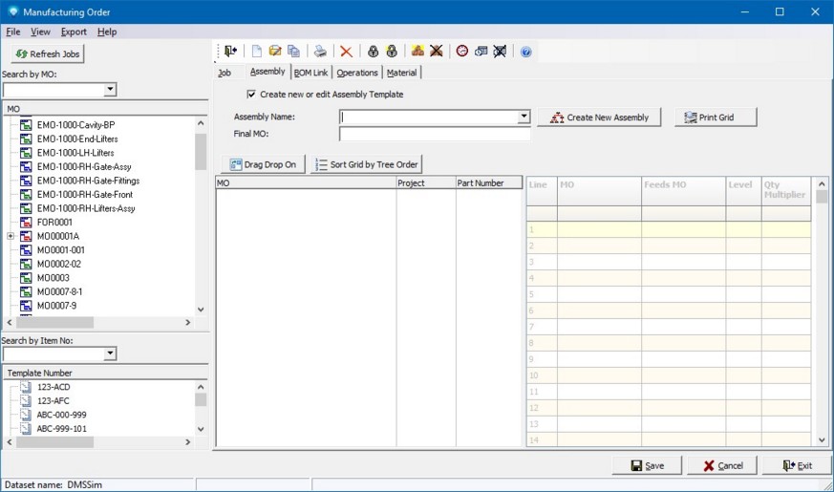
Task: Click the red X delete toolbar icon
Action: click(x=346, y=52)
